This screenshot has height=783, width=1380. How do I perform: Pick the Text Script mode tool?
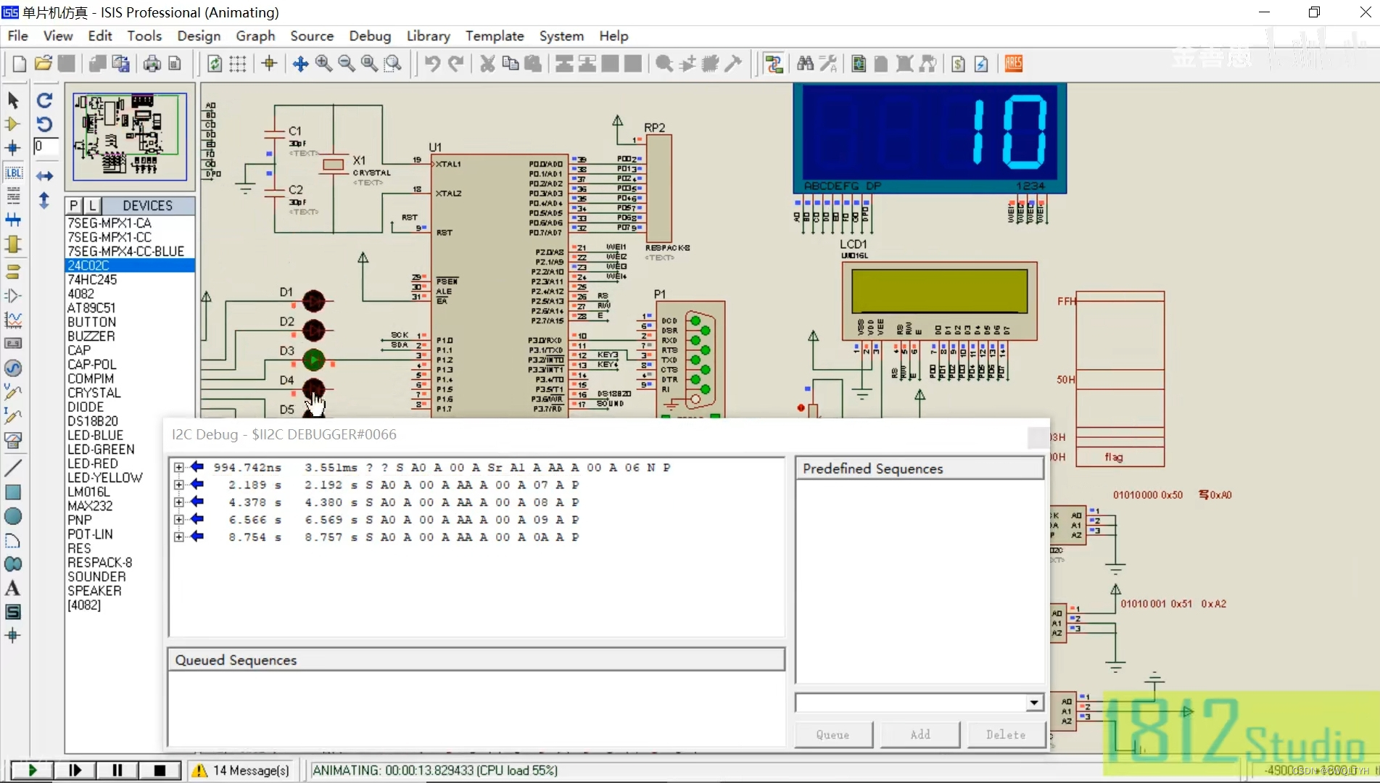point(13,196)
